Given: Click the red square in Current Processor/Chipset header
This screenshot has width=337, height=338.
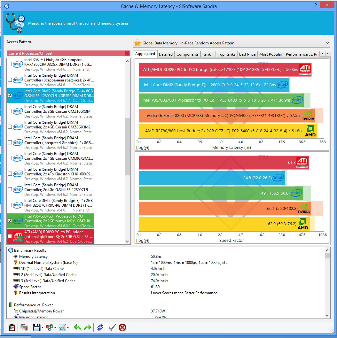Looking at the screenshot, I should coord(127,53).
